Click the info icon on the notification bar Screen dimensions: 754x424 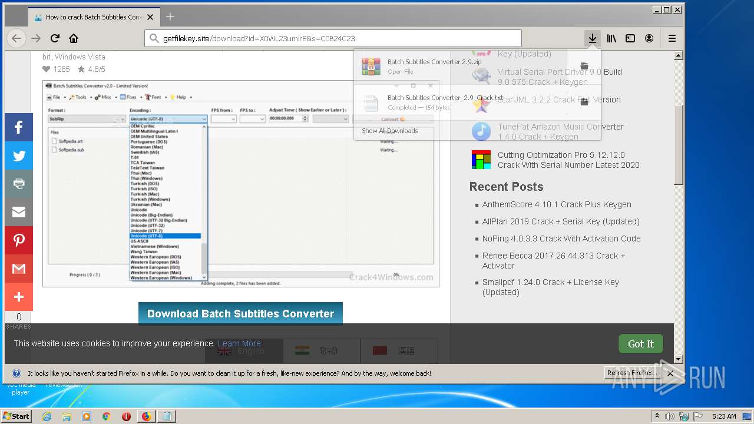point(16,373)
